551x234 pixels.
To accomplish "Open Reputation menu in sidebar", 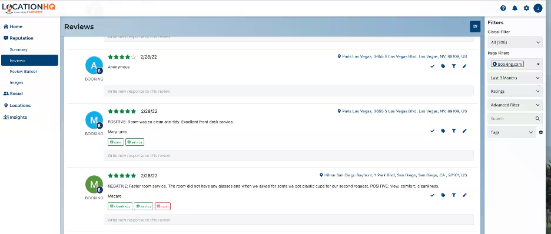I will (x=18, y=38).
